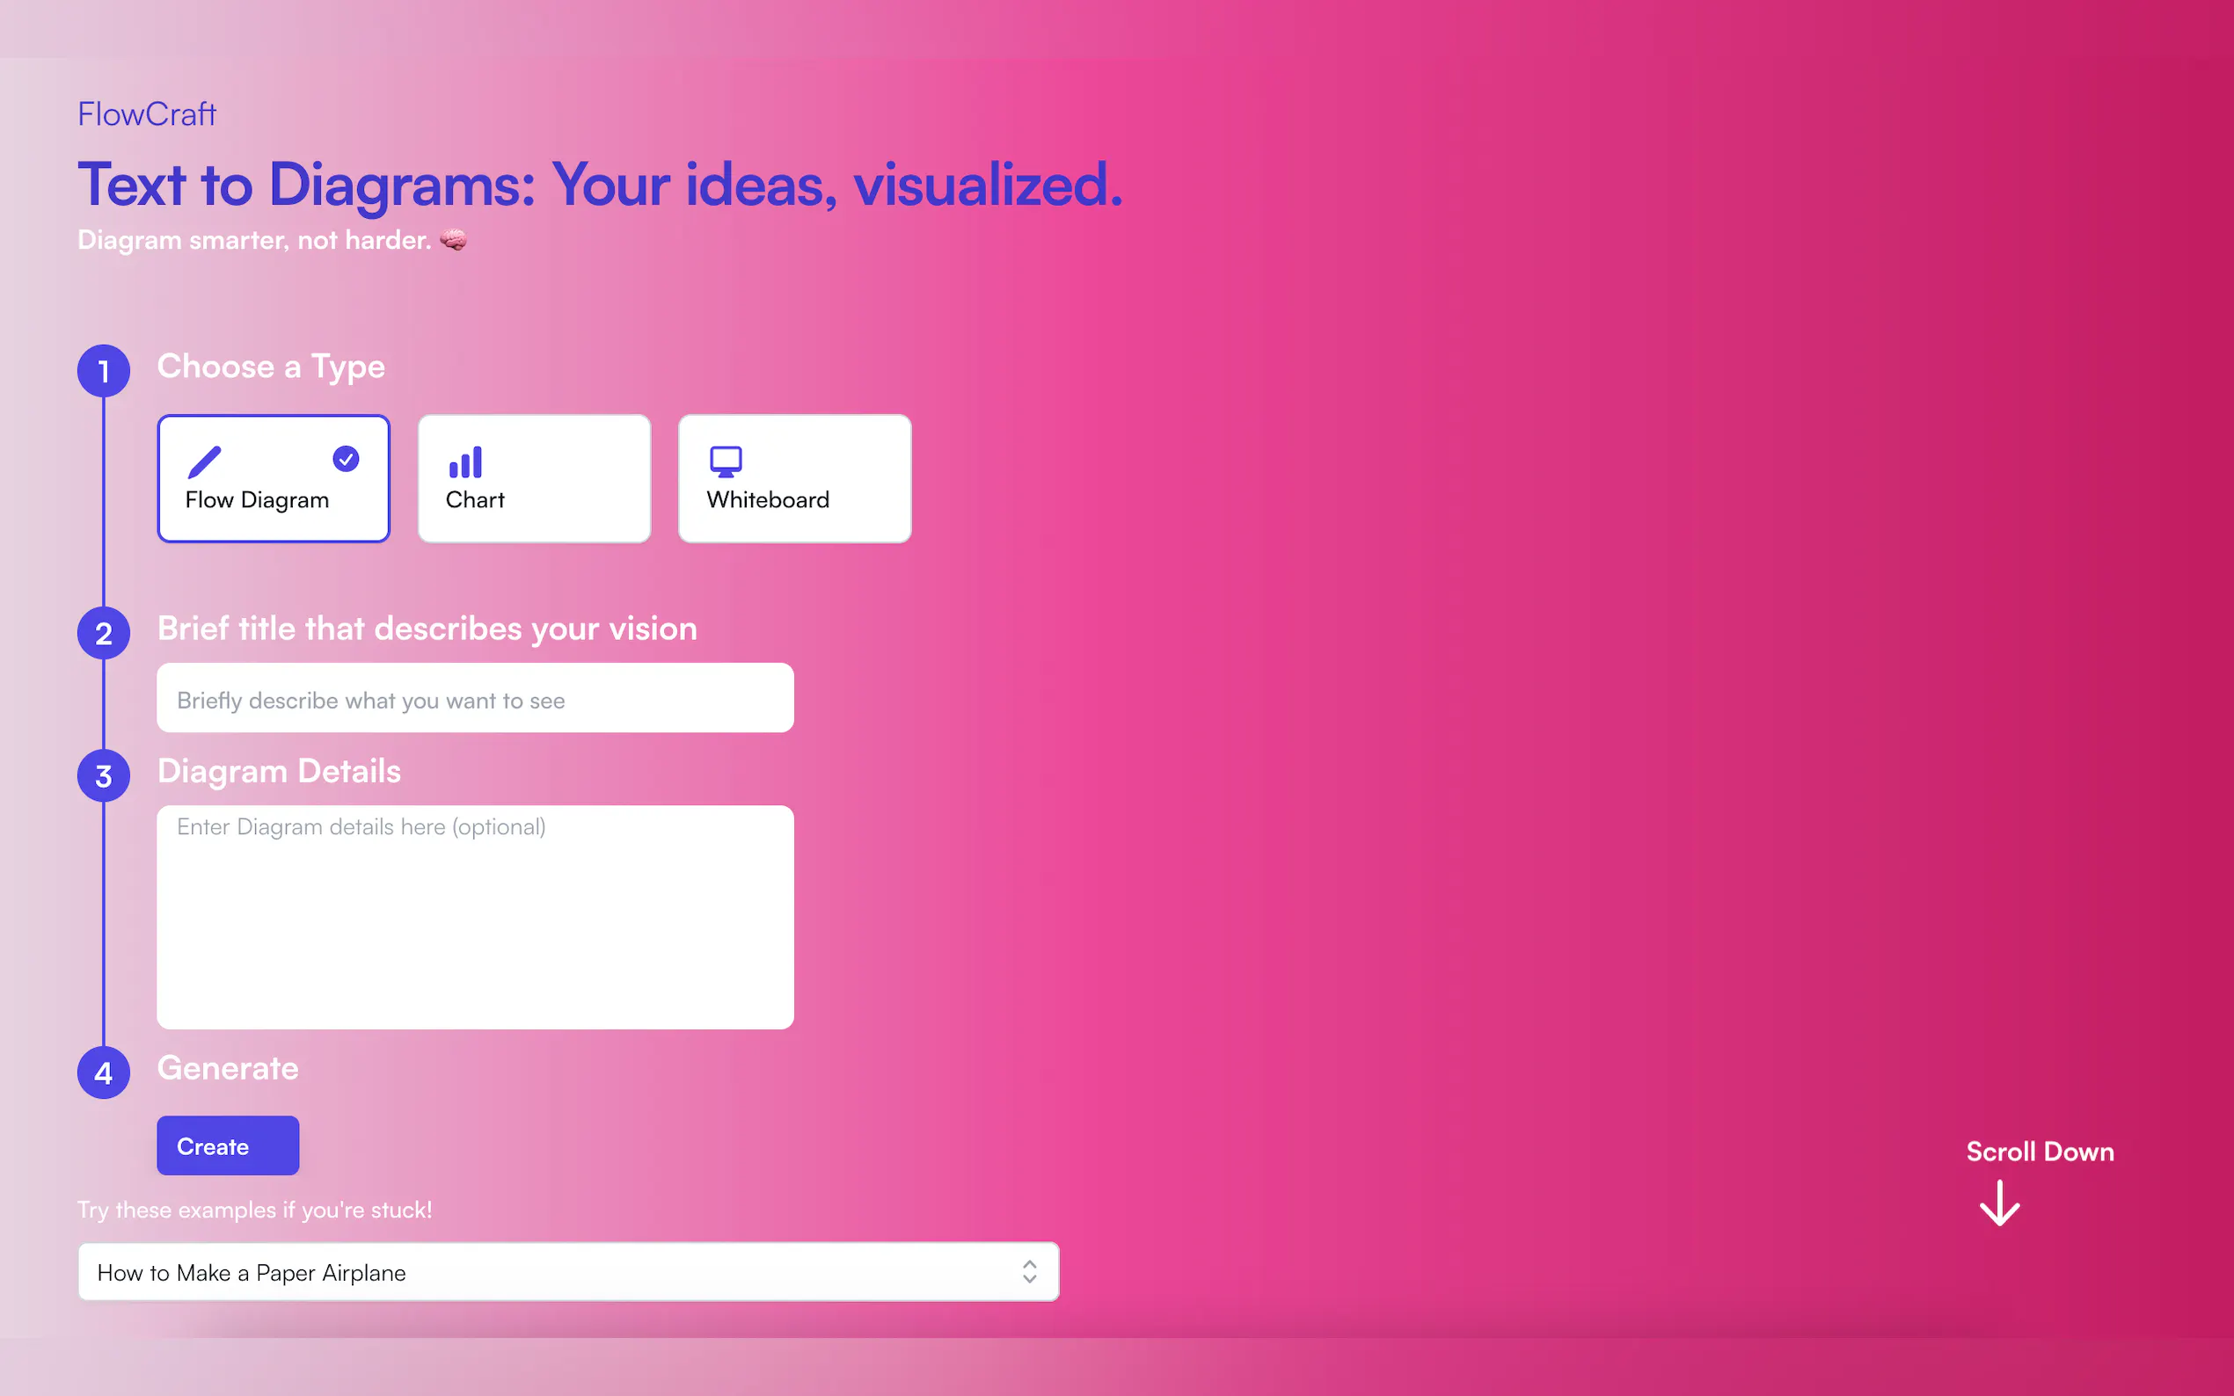Click the FlowCraft logo link
The height and width of the screenshot is (1396, 2234).
point(147,114)
